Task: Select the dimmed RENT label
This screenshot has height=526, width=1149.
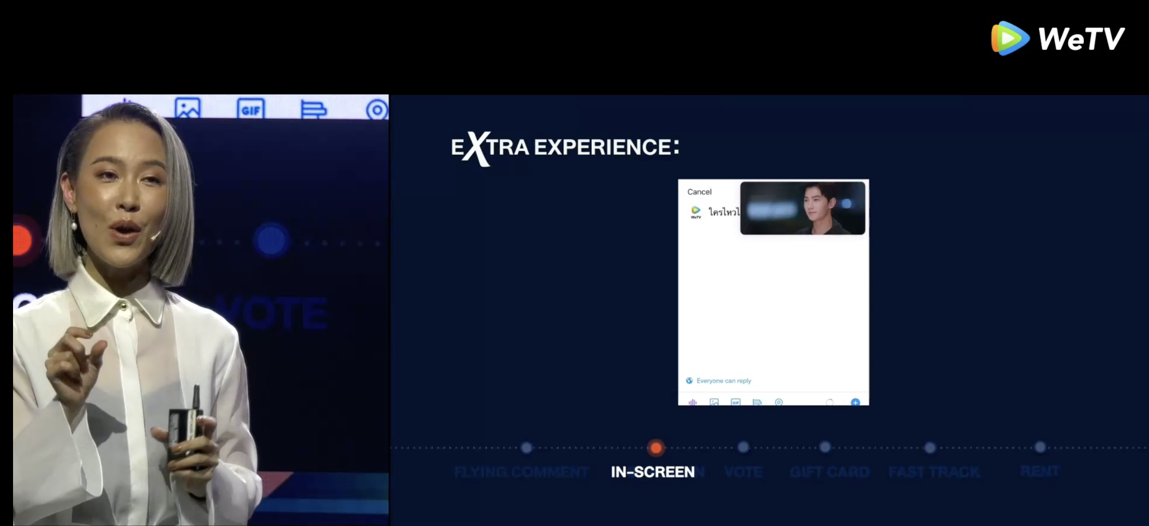Action: click(x=1040, y=471)
